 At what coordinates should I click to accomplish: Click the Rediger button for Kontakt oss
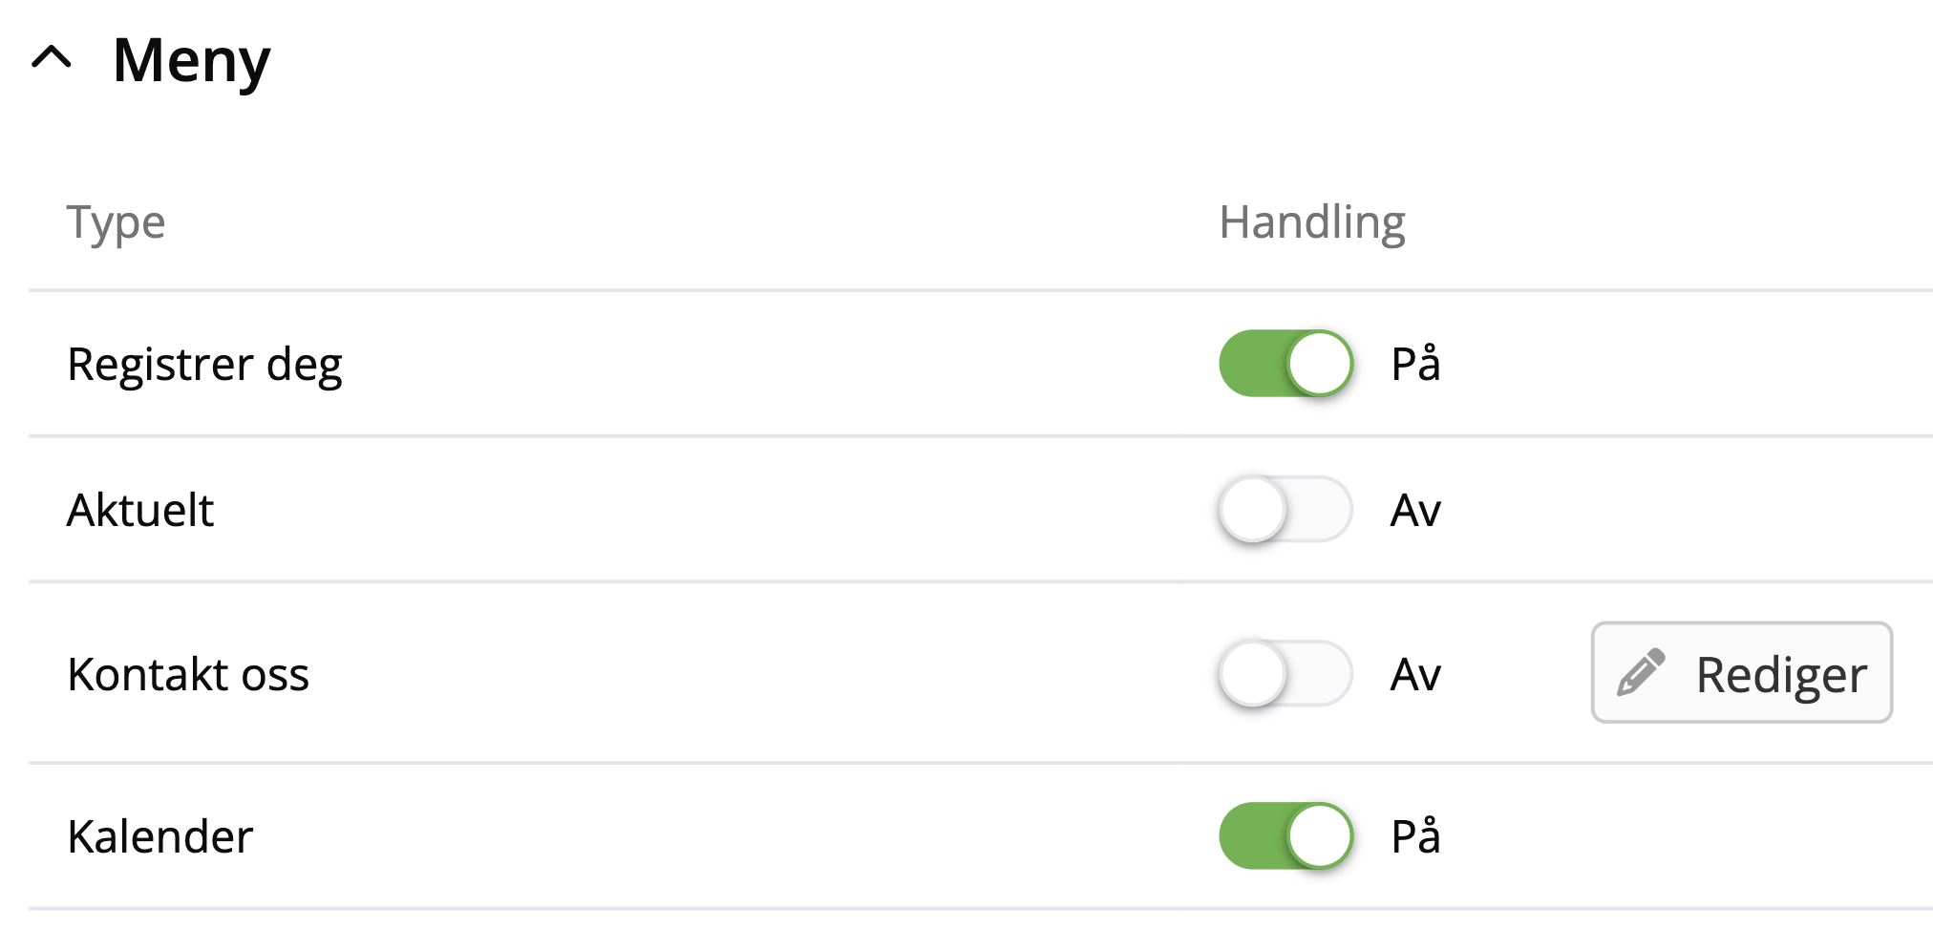click(x=1741, y=673)
